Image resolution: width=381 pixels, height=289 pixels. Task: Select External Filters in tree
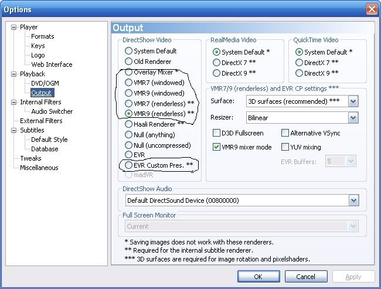[x=41, y=121]
